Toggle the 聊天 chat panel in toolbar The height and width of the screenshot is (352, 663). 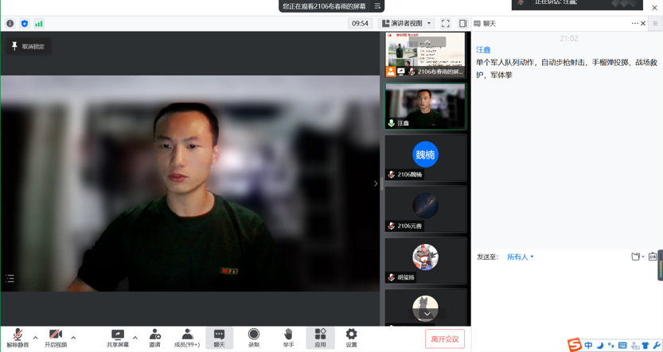click(x=219, y=338)
